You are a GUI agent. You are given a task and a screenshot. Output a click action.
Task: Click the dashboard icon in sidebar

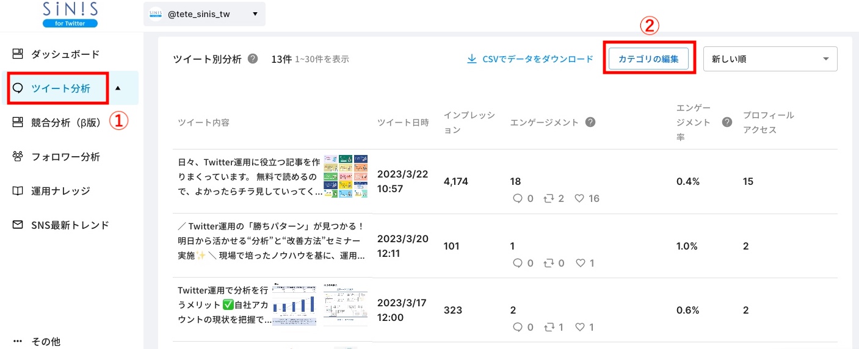click(18, 54)
